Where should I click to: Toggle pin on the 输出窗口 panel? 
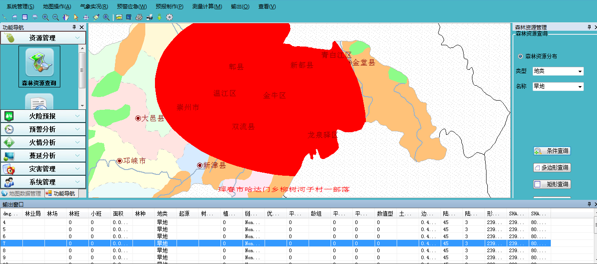click(x=588, y=204)
